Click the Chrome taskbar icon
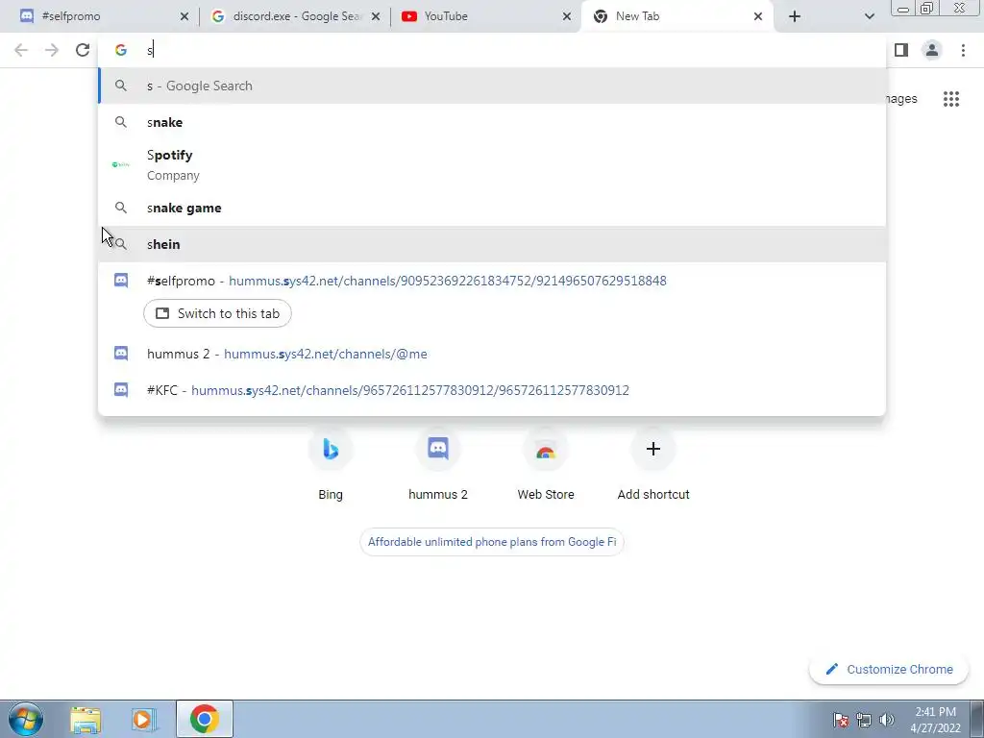 click(205, 719)
